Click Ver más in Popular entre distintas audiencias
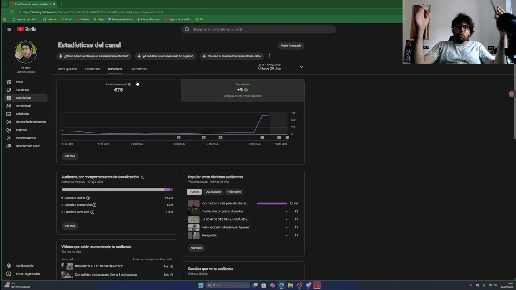This screenshot has width=516, height=290. pos(196,248)
